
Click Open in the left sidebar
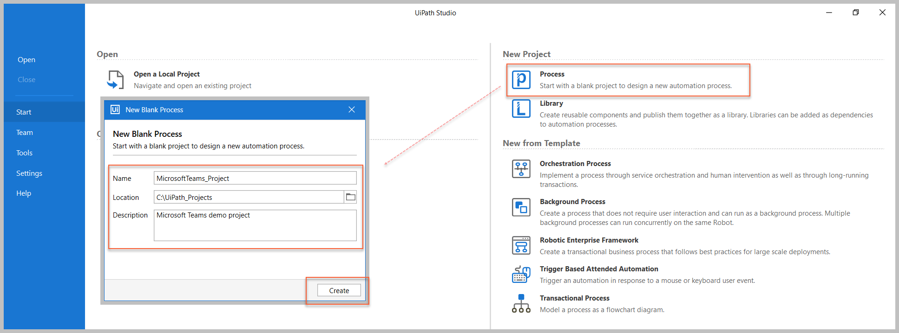click(26, 60)
